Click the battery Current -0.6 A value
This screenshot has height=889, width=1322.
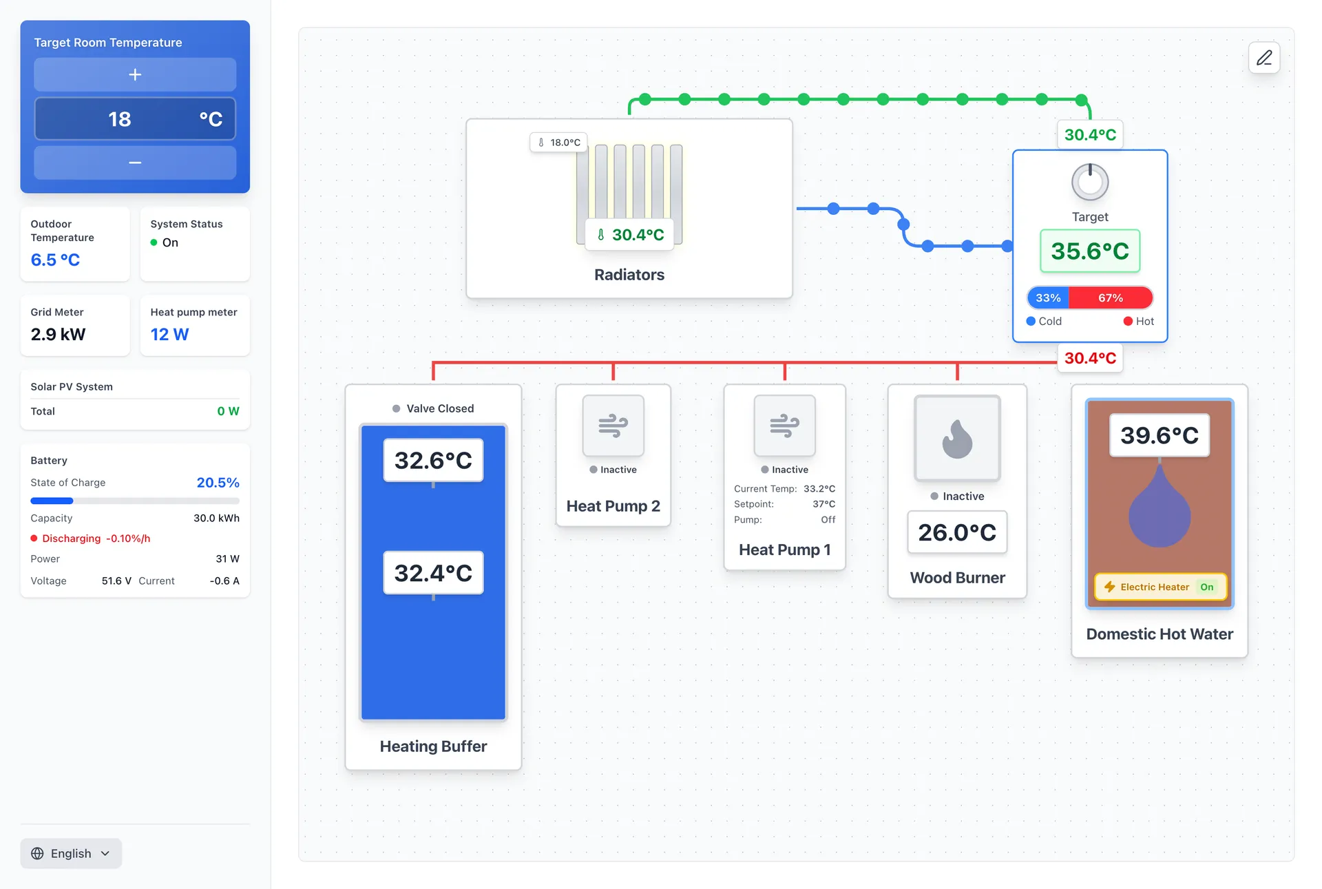(x=224, y=581)
